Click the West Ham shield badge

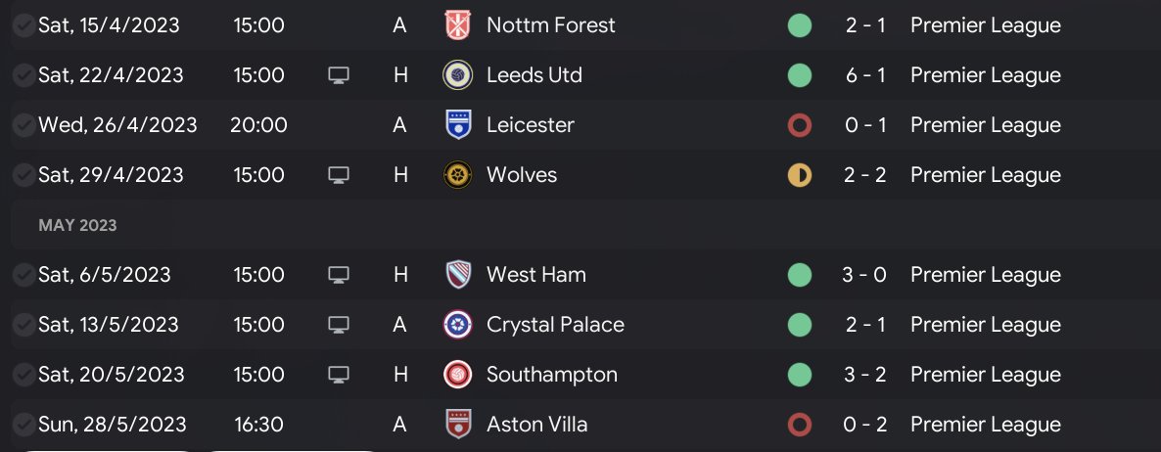(457, 275)
